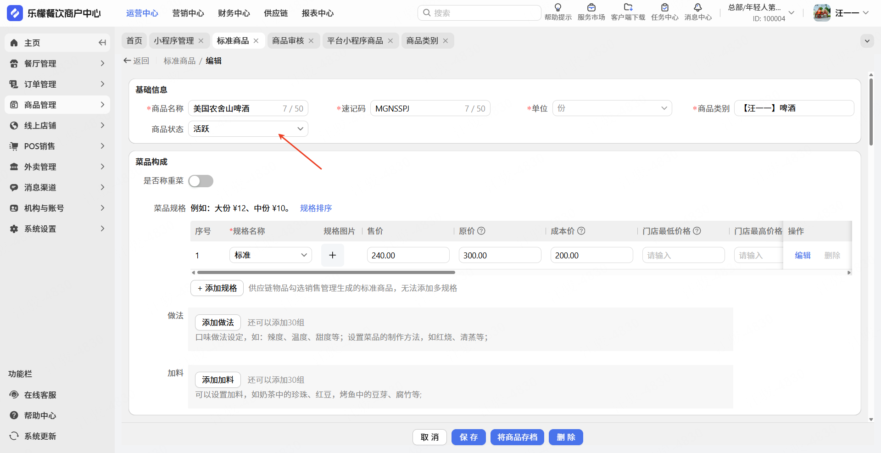The image size is (881, 453).
Task: Open the 任务中心 icon
Action: click(x=664, y=8)
